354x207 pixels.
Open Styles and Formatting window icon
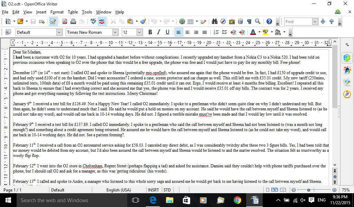[8, 32]
